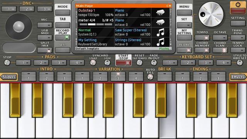Click Strings music note icon

(x=160, y=42)
